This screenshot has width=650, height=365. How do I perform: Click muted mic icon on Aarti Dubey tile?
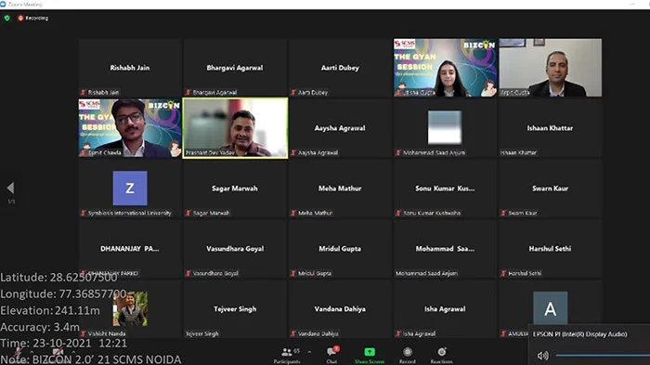click(293, 92)
